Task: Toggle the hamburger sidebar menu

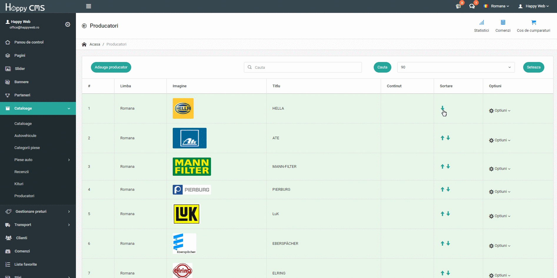Action: [x=89, y=6]
